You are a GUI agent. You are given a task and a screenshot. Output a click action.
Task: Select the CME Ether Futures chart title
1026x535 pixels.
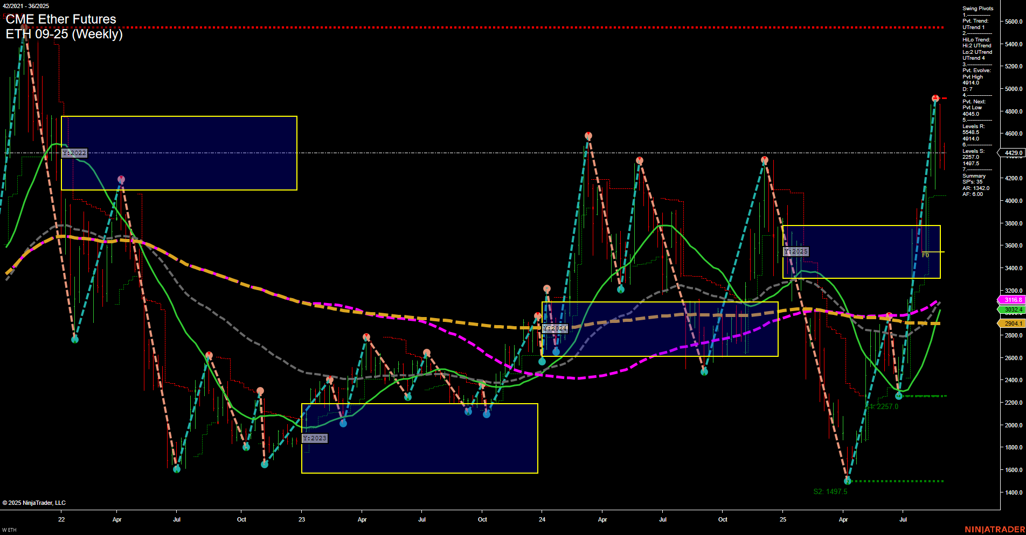click(61, 19)
